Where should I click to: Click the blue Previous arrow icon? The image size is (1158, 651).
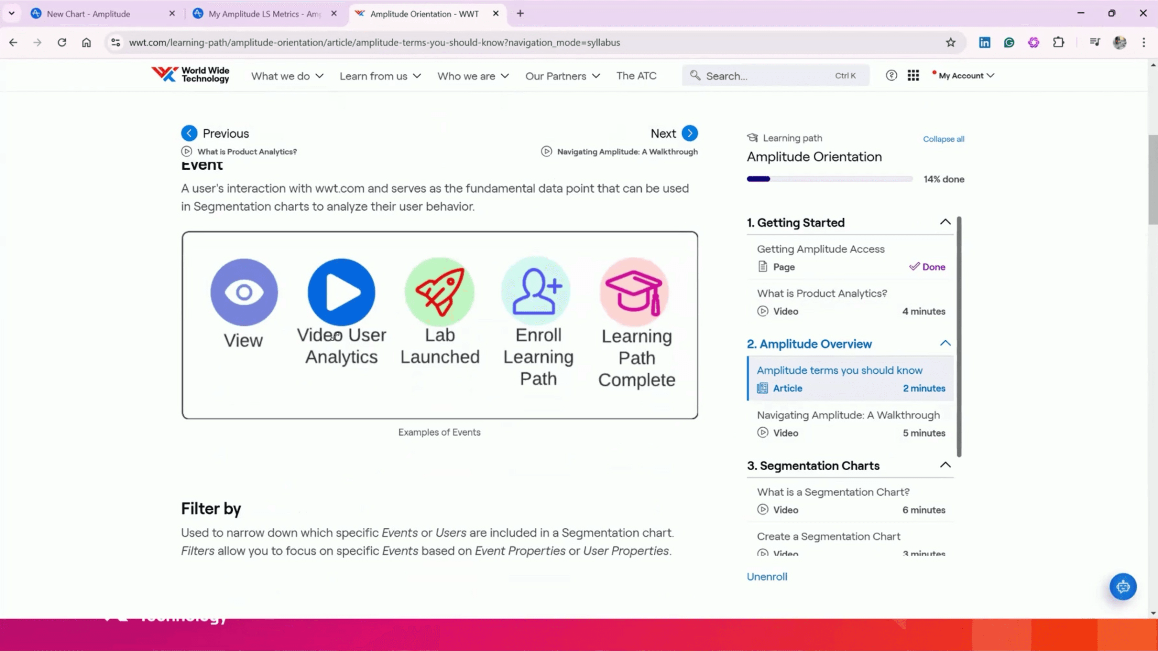point(189,133)
